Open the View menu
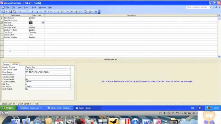Image resolution: width=221 pixels, height=124 pixels. (19, 7)
